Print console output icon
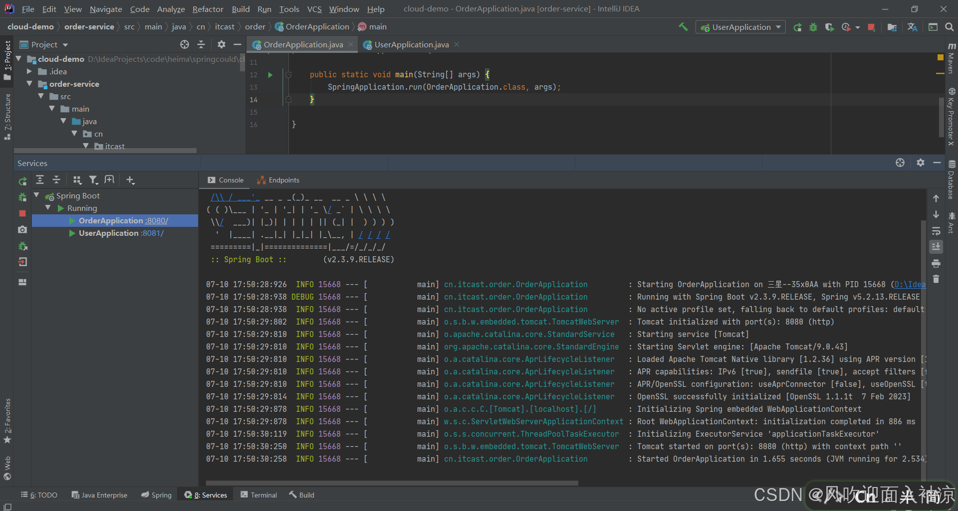This screenshot has height=511, width=958. click(936, 263)
